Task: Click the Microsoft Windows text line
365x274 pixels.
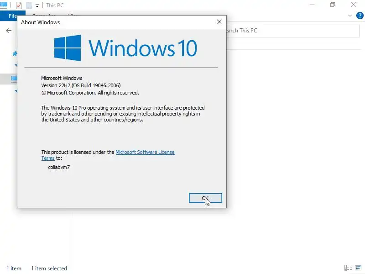Action: (62, 78)
